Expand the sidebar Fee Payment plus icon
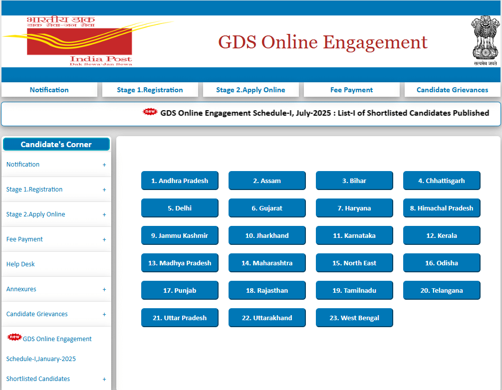 (104, 239)
